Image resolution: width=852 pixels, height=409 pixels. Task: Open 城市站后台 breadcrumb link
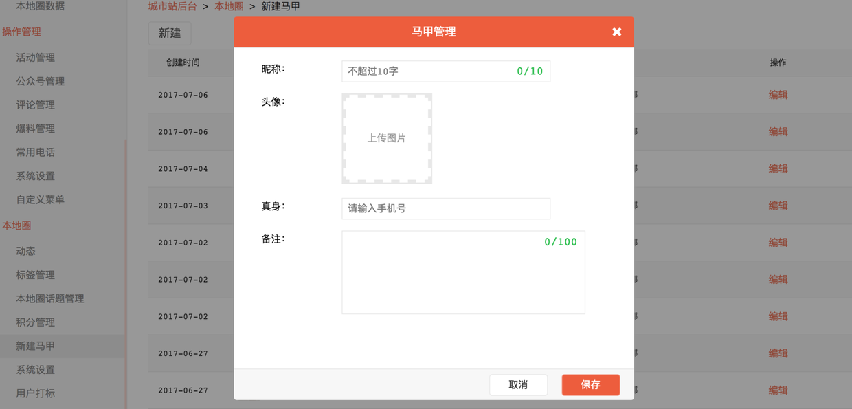tap(172, 6)
